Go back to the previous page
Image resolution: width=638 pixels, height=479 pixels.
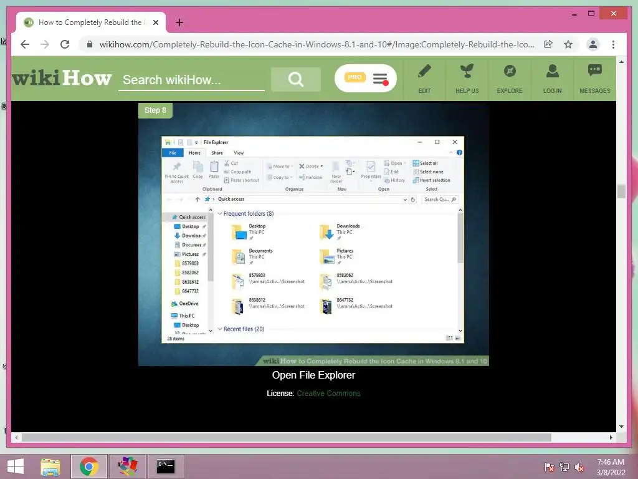point(25,44)
